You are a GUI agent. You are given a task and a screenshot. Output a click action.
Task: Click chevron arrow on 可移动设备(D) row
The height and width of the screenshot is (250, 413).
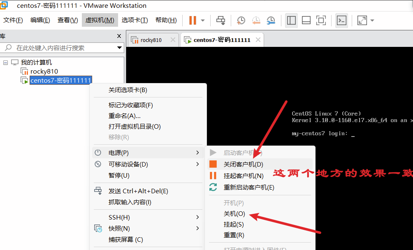(197, 164)
